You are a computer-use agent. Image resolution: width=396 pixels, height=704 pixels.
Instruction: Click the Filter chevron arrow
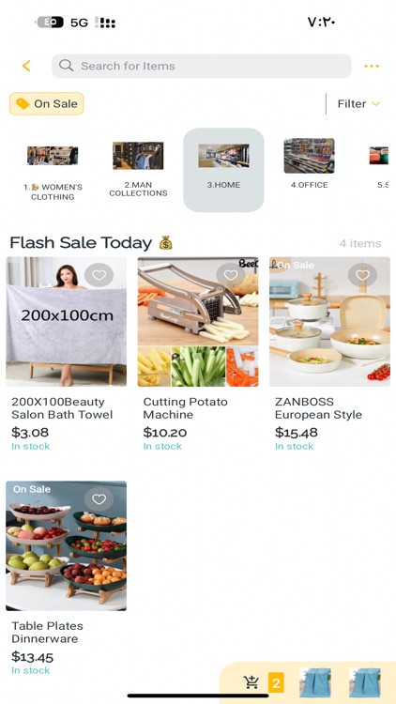click(375, 103)
